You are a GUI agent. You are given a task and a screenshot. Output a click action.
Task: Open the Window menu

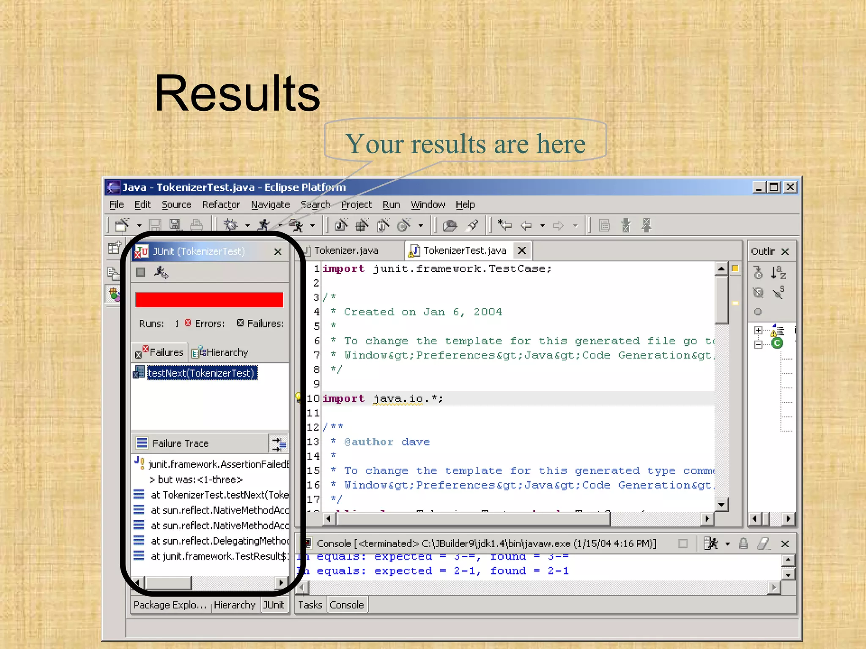click(428, 205)
